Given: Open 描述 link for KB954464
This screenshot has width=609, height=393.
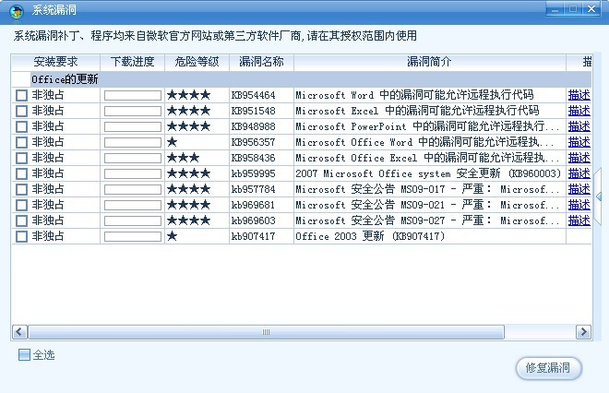Looking at the screenshot, I should (579, 95).
